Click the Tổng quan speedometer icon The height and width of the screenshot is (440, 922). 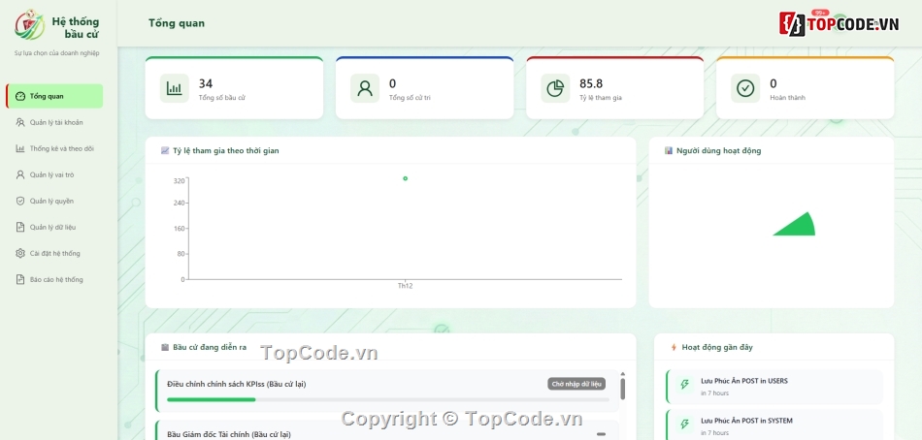click(20, 96)
